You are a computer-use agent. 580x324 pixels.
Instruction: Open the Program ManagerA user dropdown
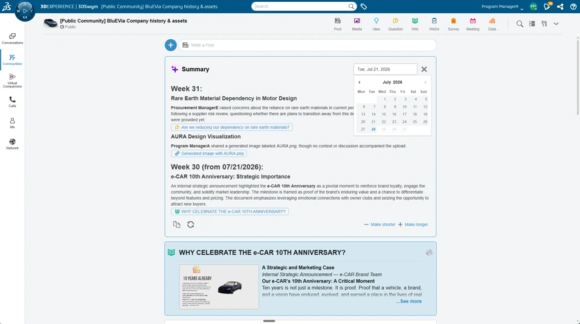pos(502,7)
